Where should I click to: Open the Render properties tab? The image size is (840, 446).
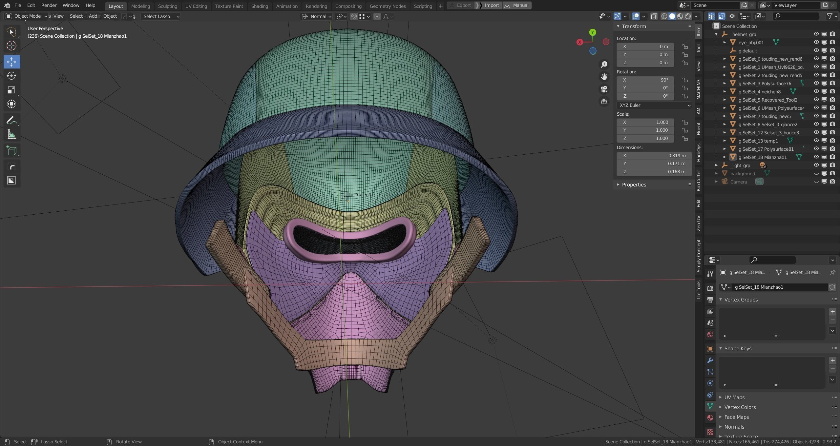click(x=710, y=288)
